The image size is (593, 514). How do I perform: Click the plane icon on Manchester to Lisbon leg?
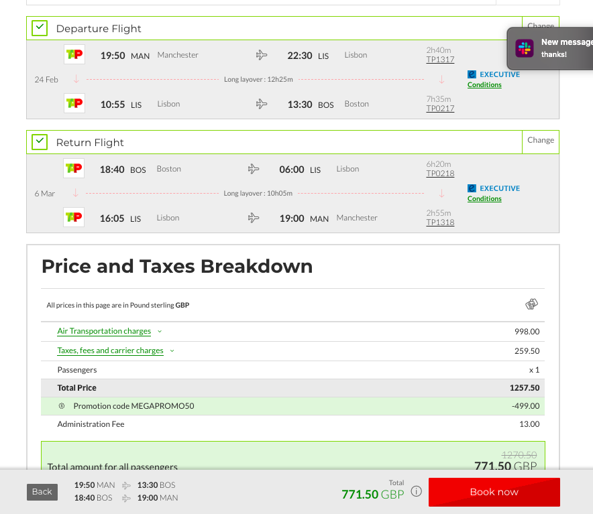tap(262, 55)
